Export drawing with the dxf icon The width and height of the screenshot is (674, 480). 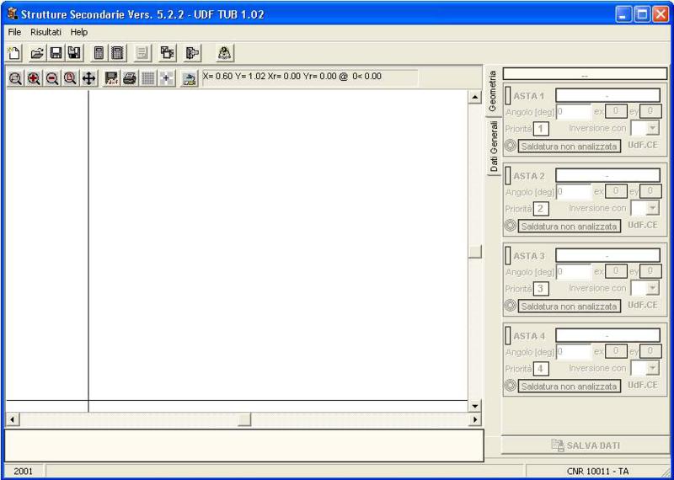(112, 78)
